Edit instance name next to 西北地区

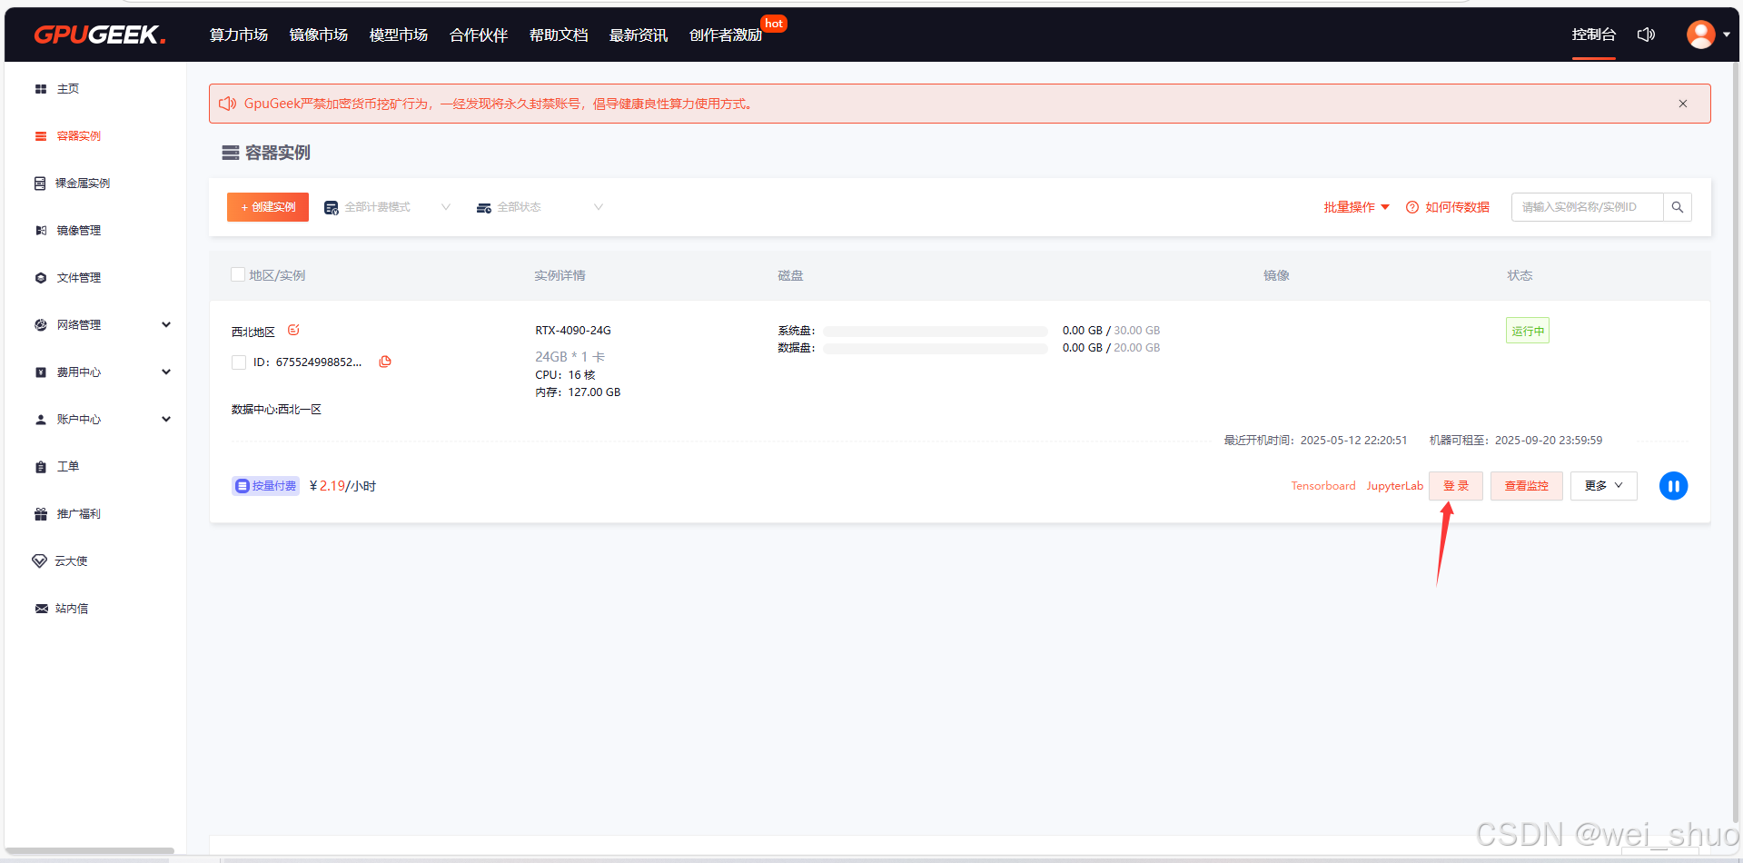293,331
